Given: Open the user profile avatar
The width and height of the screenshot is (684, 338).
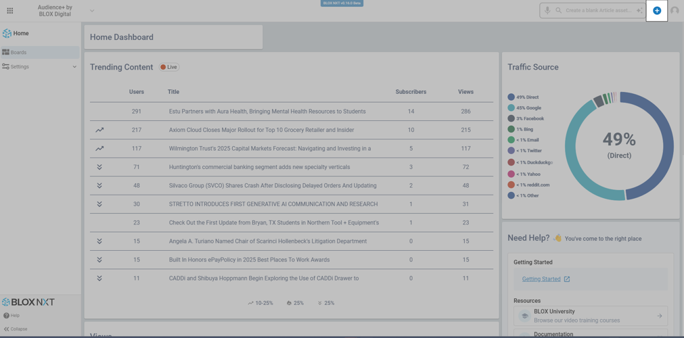Looking at the screenshot, I should point(675,11).
